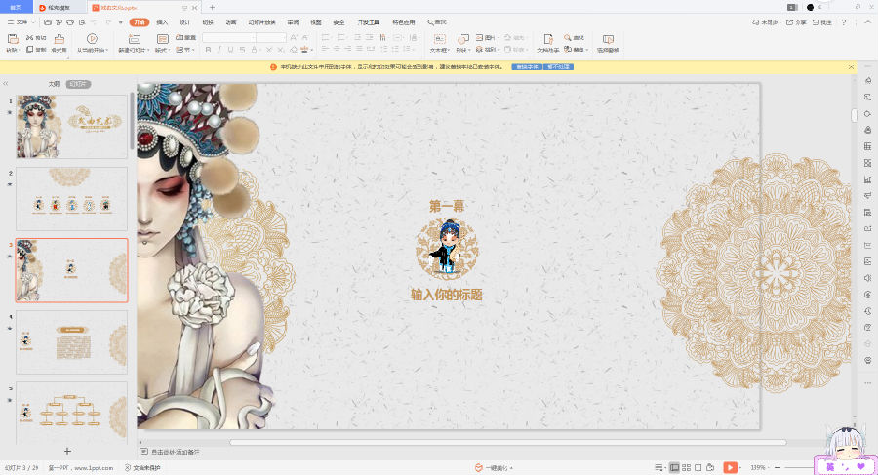The image size is (878, 475).
Task: Click the Selection Pane icon
Action: click(608, 39)
